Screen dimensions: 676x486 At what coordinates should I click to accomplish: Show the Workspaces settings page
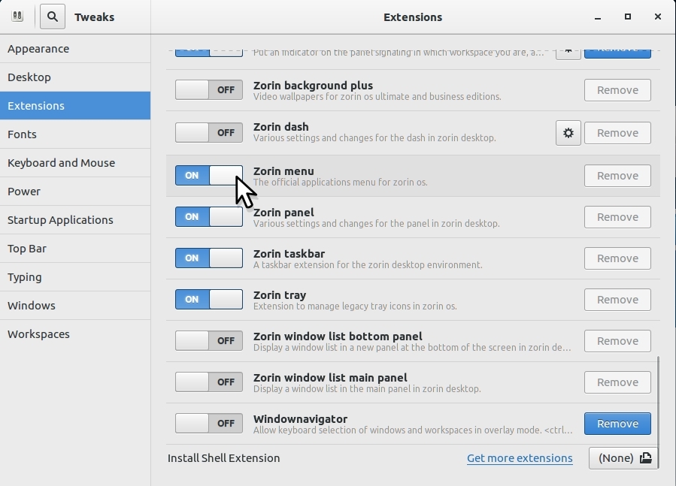tap(38, 334)
